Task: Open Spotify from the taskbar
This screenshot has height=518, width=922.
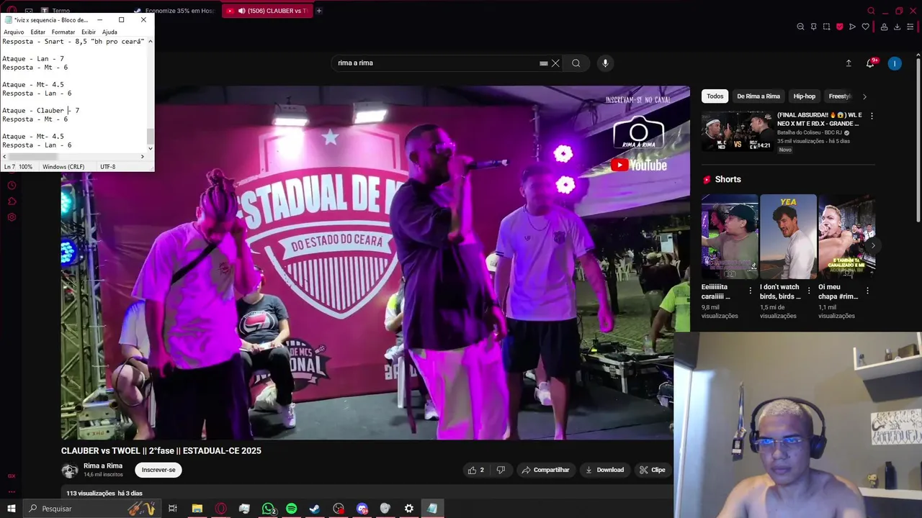Action: (291, 509)
